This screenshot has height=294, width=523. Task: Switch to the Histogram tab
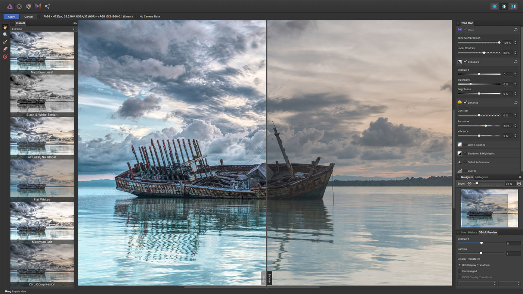482,177
